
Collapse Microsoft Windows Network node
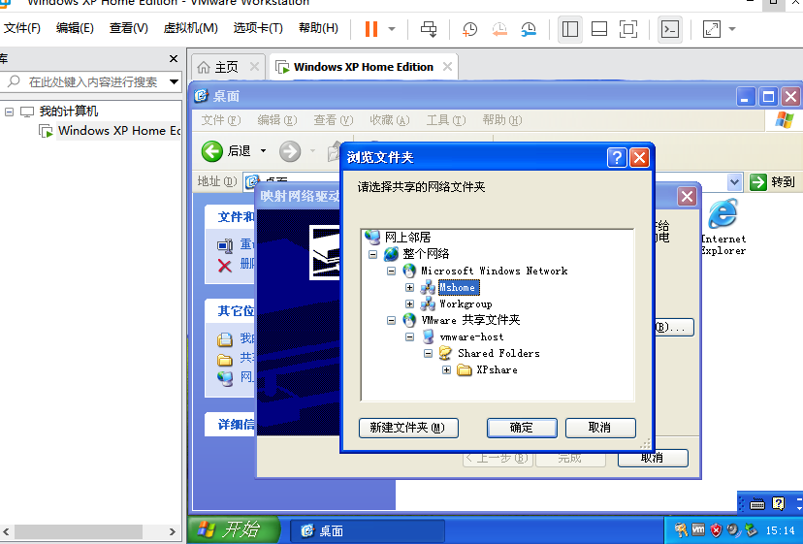click(x=391, y=271)
